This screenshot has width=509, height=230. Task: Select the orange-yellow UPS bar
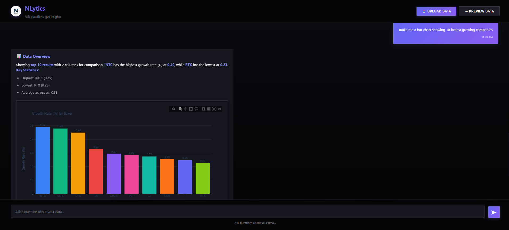pyautogui.click(x=78, y=163)
